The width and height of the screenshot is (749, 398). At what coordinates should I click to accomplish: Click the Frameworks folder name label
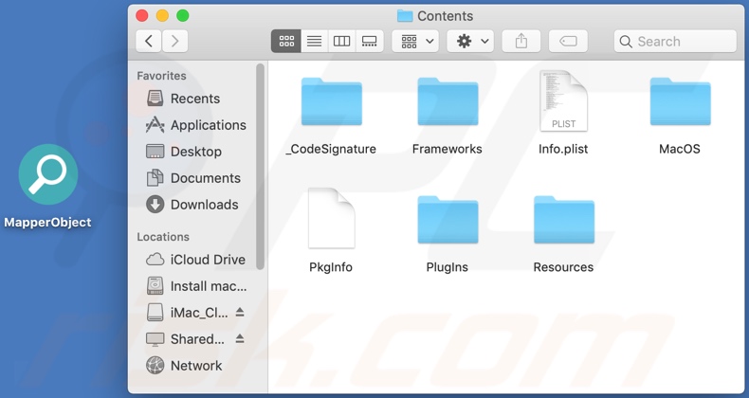click(x=448, y=149)
